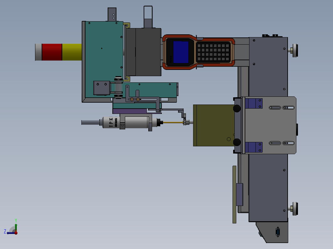
Task: Select the serial port connector at bottom
Action: pyautogui.click(x=278, y=232)
